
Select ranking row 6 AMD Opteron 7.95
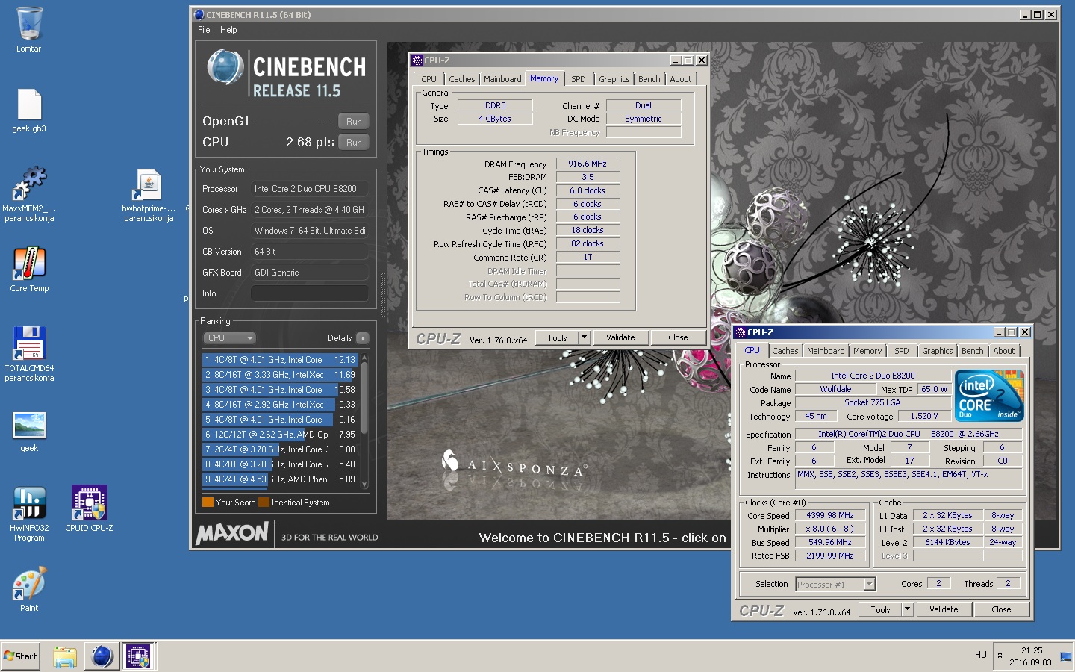[x=281, y=435]
